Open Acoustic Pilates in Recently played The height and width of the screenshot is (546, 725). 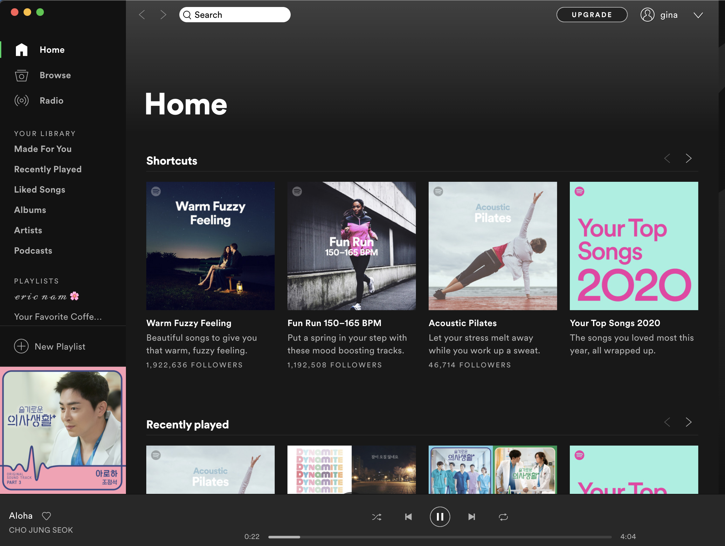[x=211, y=469]
